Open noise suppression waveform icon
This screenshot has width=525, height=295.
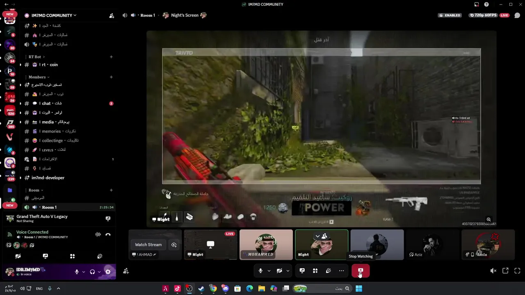[98, 234]
